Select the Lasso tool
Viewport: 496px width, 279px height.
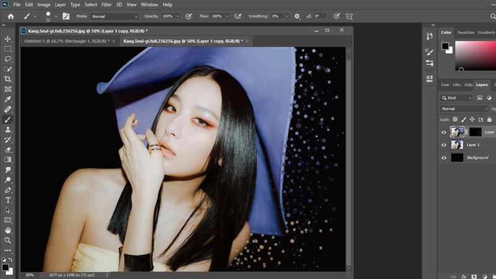click(x=7, y=59)
